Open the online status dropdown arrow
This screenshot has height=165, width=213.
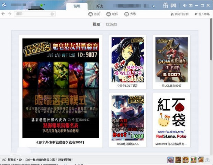click(44, 5)
